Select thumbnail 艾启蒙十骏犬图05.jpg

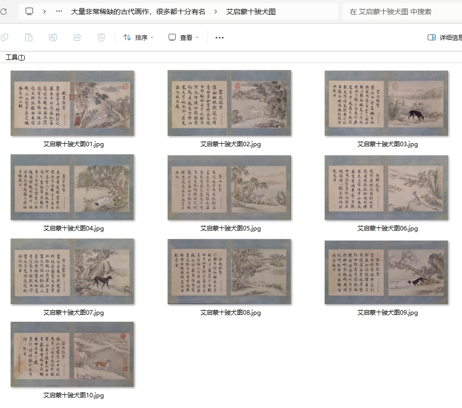pyautogui.click(x=230, y=188)
